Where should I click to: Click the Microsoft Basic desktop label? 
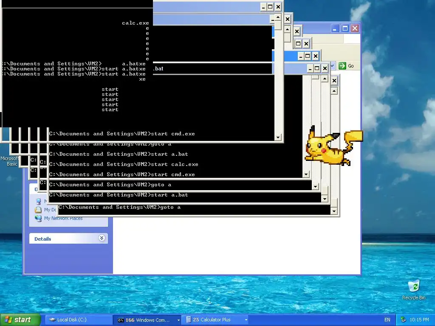click(x=10, y=161)
